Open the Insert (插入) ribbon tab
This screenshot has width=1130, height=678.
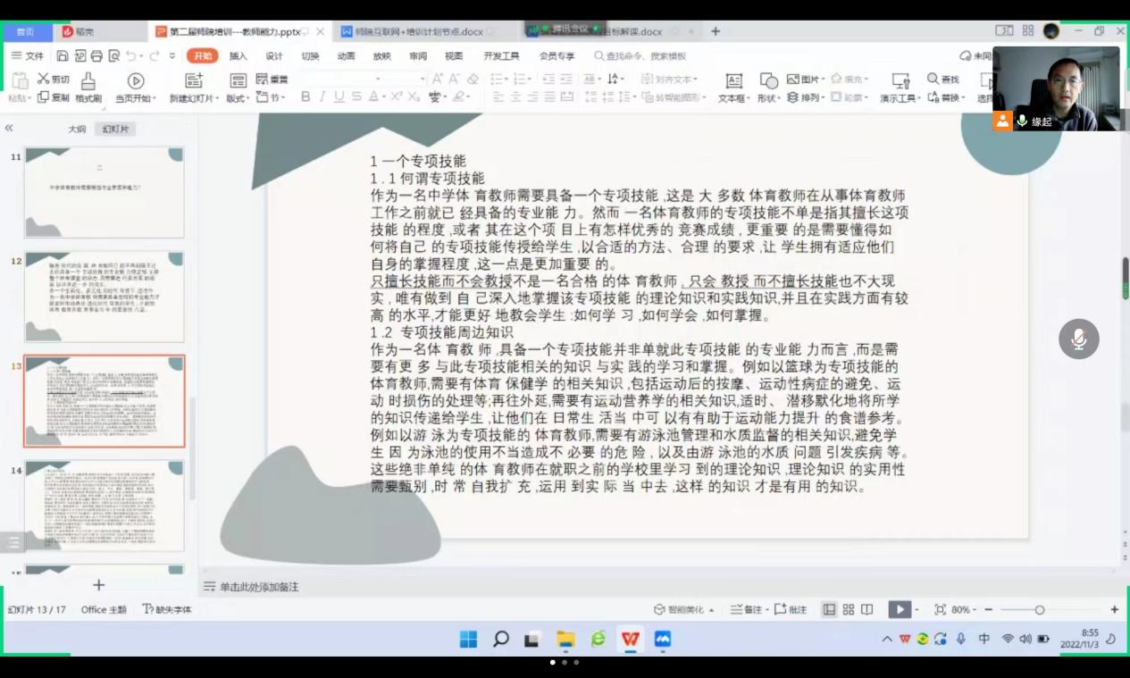click(x=238, y=55)
